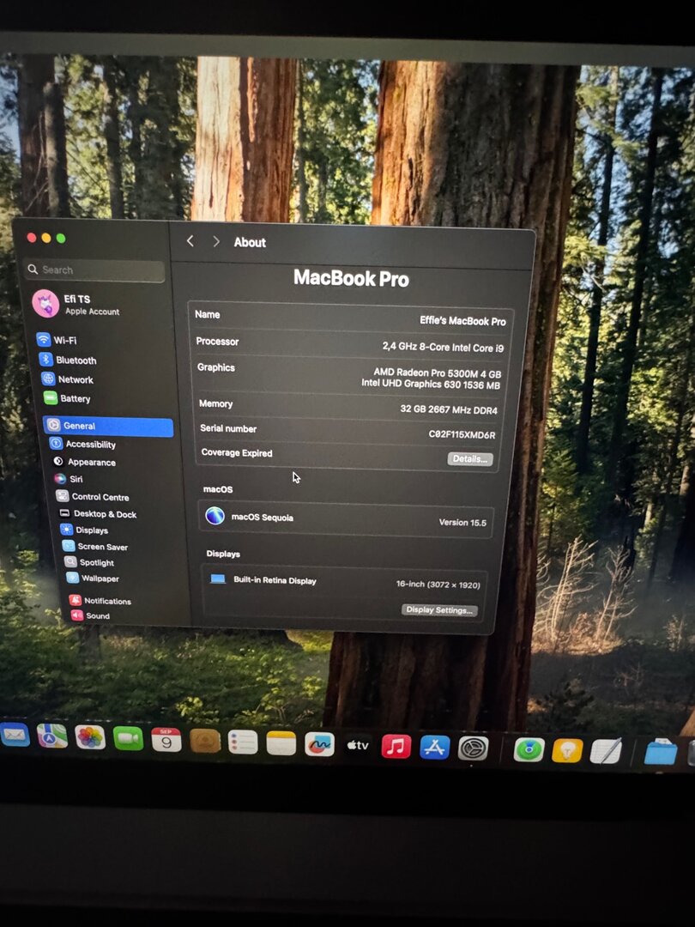Click the Built-in Retina Display row
This screenshot has height=927, width=695.
coord(345,582)
